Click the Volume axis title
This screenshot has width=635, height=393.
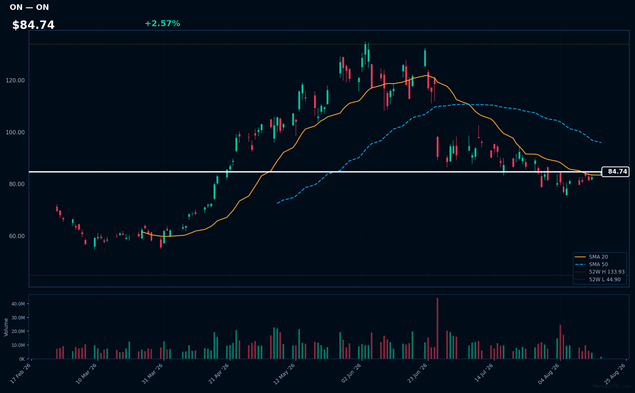[x=6, y=327]
